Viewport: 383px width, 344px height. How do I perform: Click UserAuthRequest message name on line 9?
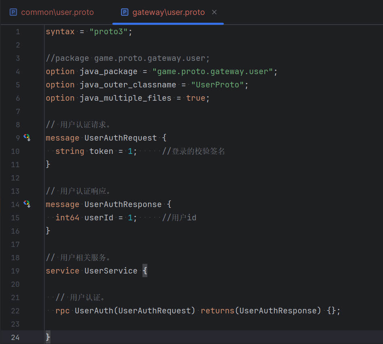(x=120, y=138)
